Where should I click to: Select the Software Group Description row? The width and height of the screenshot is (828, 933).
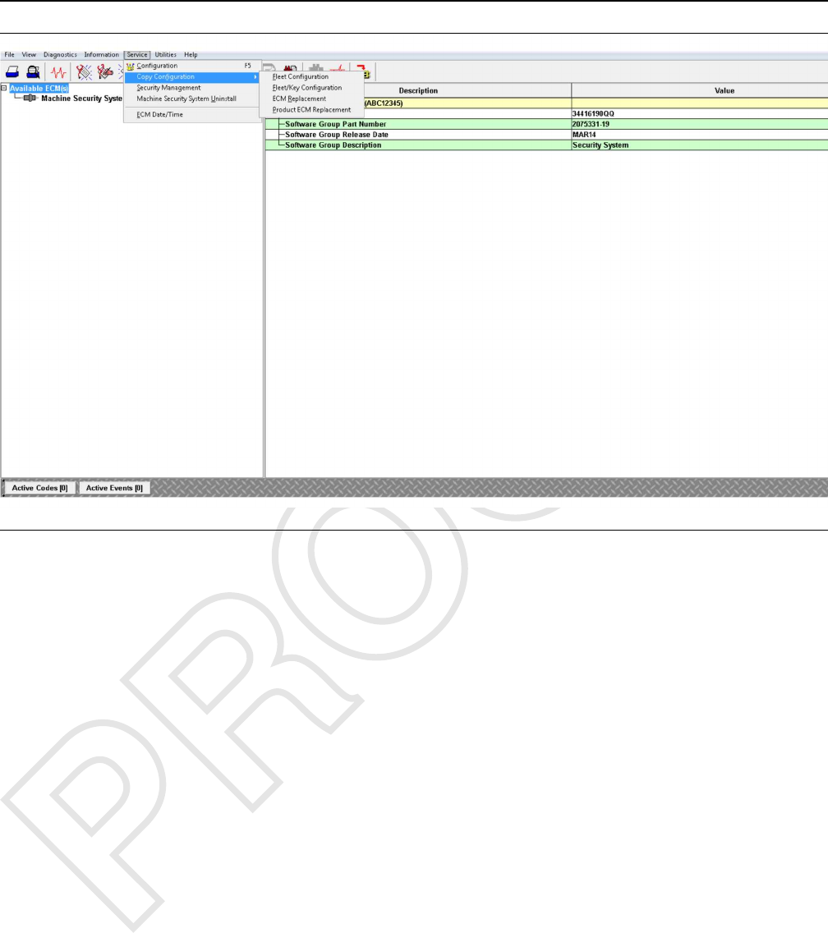click(x=546, y=145)
